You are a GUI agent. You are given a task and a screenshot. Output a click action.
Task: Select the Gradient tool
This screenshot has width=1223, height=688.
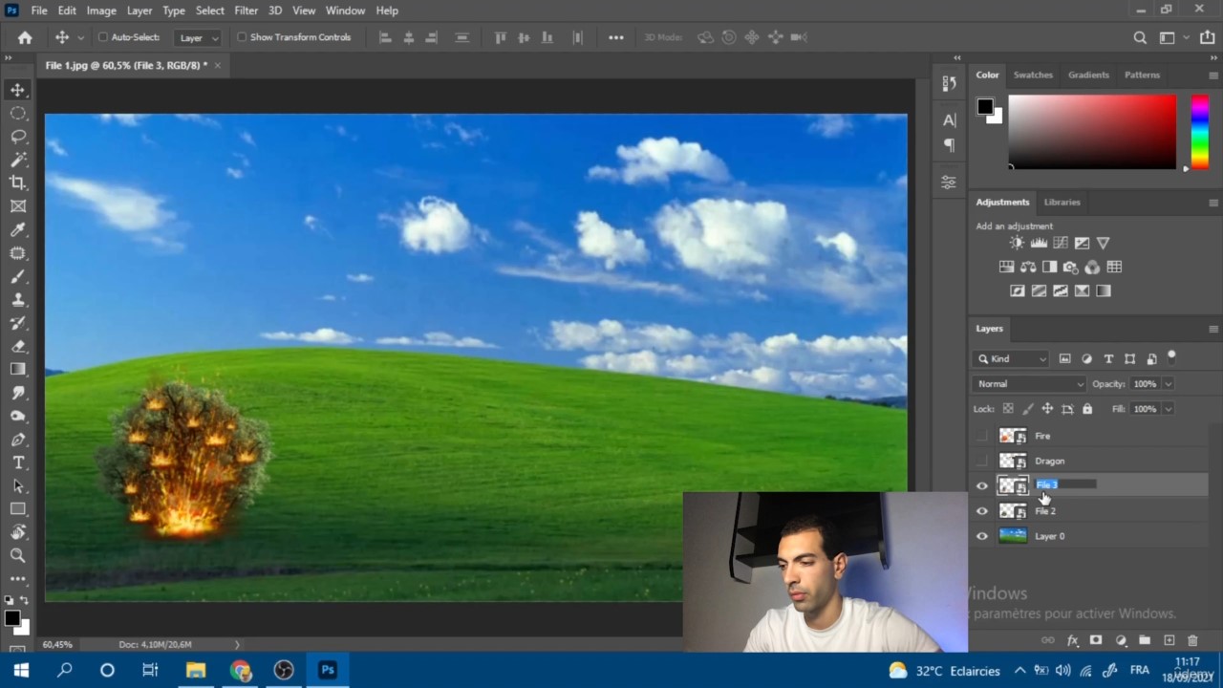[x=18, y=369]
